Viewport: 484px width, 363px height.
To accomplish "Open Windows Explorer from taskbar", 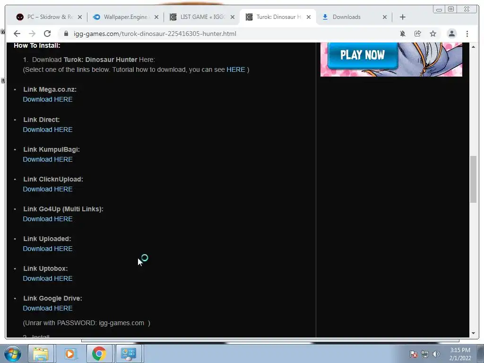I will tap(41, 354).
